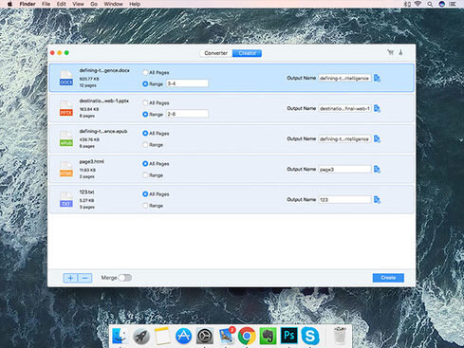The image size is (464, 348).
Task: Click the PPTX file icon
Action: 66,108
